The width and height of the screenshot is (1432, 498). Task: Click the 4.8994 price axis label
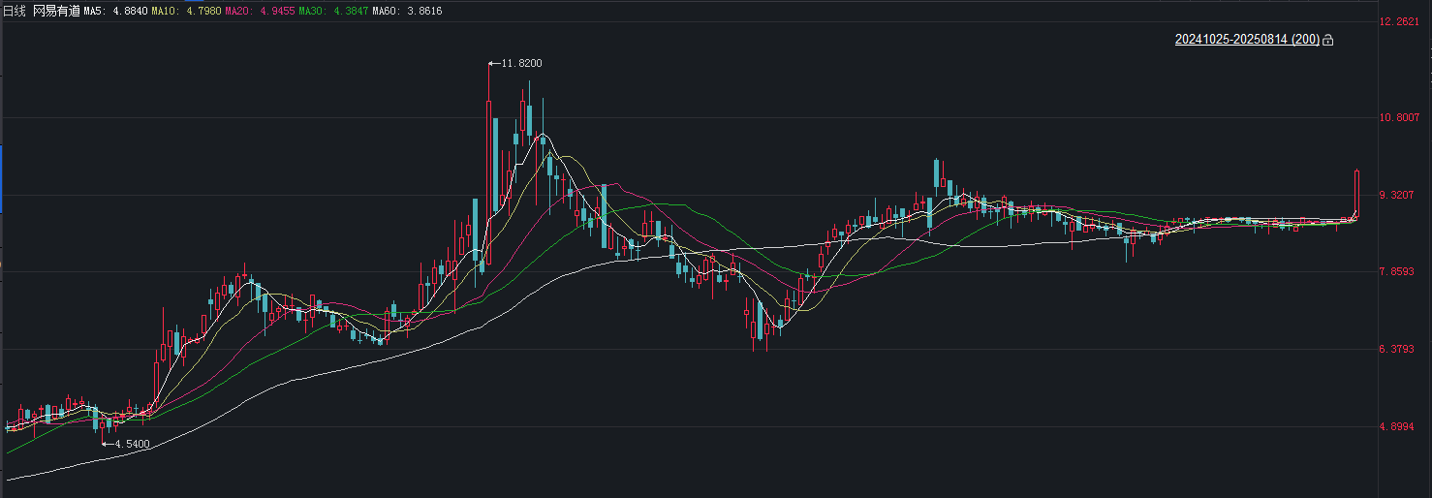click(1398, 426)
